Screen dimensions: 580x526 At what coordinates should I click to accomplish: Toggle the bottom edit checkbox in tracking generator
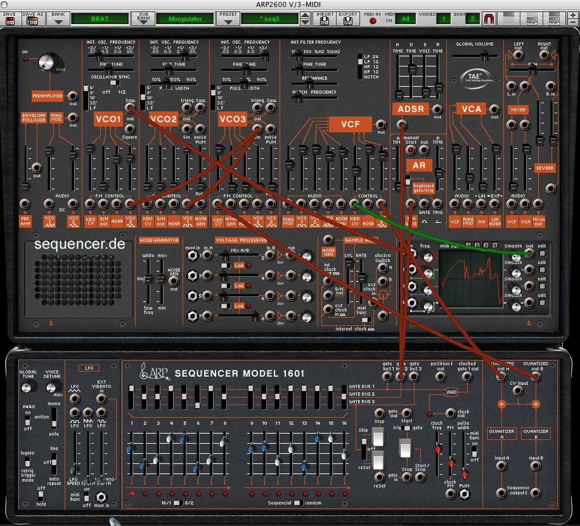tap(542, 303)
